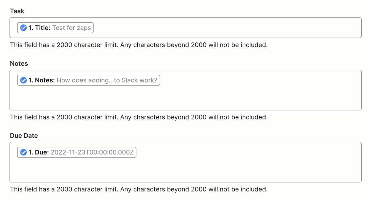The width and height of the screenshot is (372, 200).
Task: Click the "How does adding...to Slack work?" value
Action: 107,80
